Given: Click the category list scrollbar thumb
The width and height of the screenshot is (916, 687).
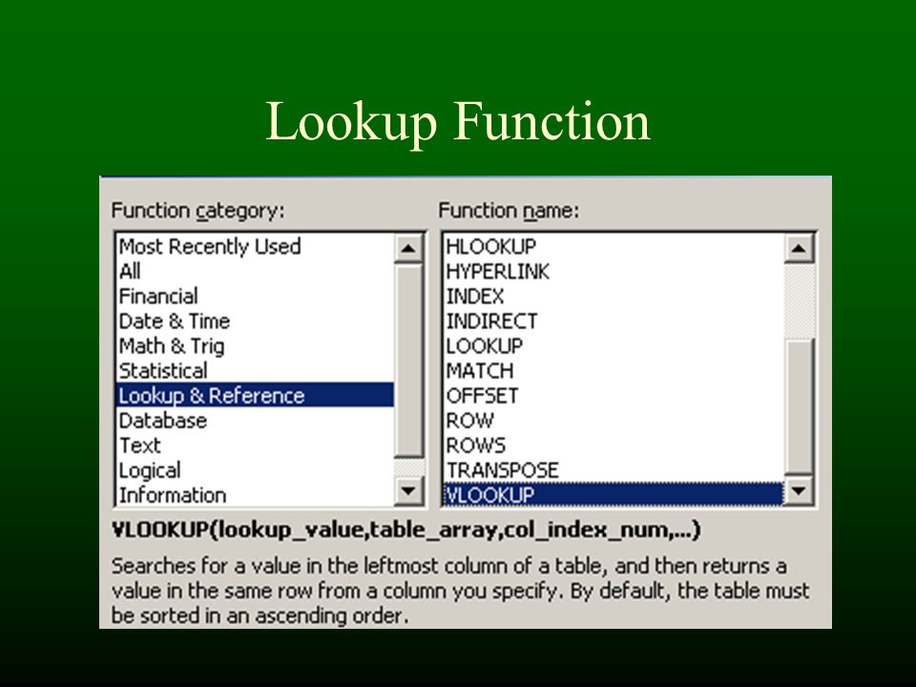Looking at the screenshot, I should tap(408, 361).
